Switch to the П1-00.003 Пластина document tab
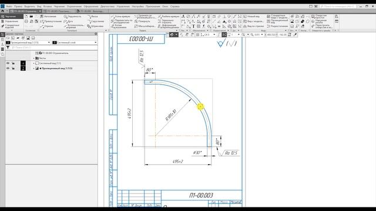This screenshot has height=211, width=376. pos(59,11)
